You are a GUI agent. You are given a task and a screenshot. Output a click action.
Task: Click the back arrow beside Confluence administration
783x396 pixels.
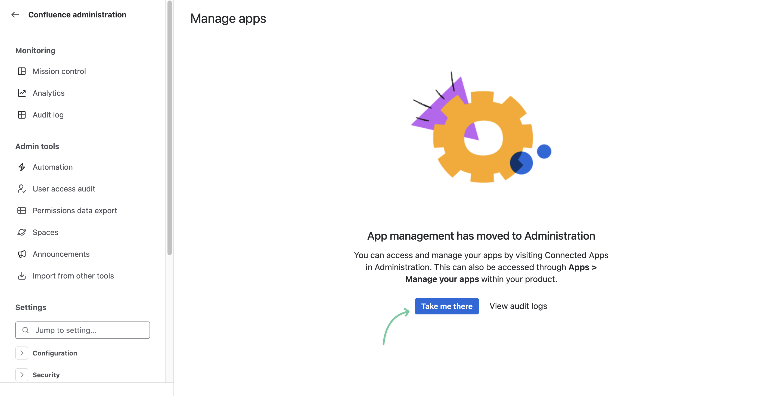(x=15, y=15)
